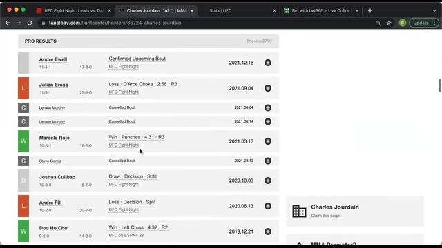
Task: Open UFC Fight Night link under Joshua Culibao
Action: coord(124,185)
